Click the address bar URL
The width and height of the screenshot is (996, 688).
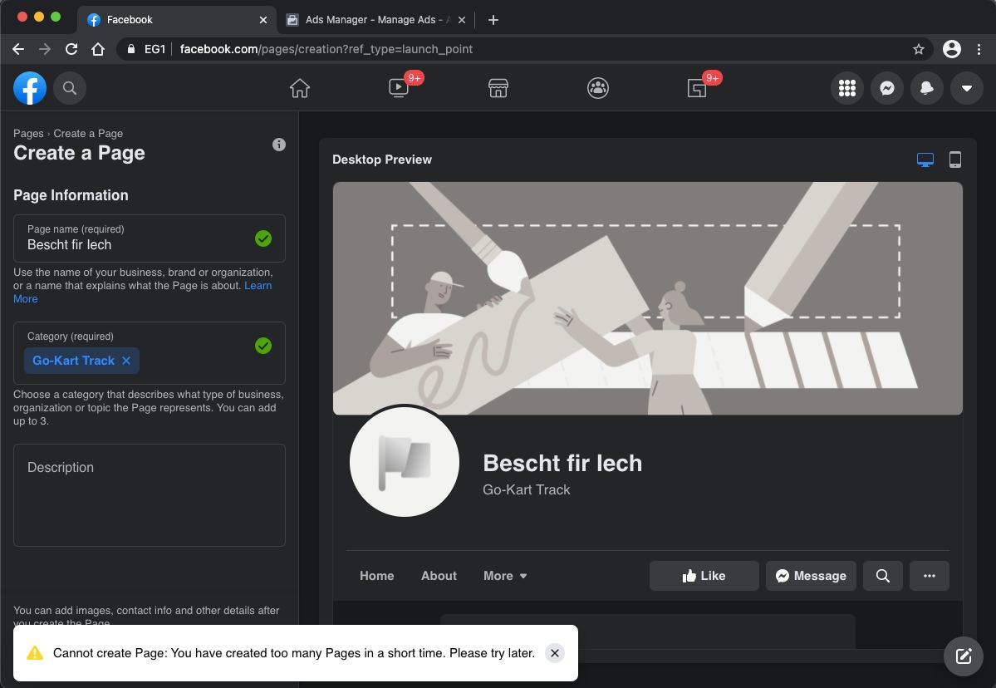click(326, 49)
